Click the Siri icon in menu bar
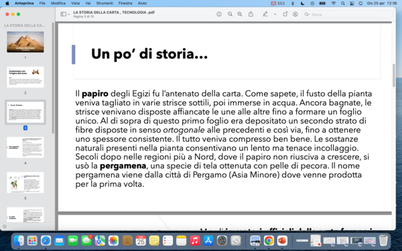 [360, 3]
